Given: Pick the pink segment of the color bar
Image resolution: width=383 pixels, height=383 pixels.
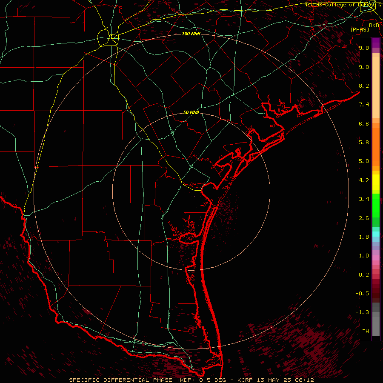Looking at the screenshot, I should point(376,258).
